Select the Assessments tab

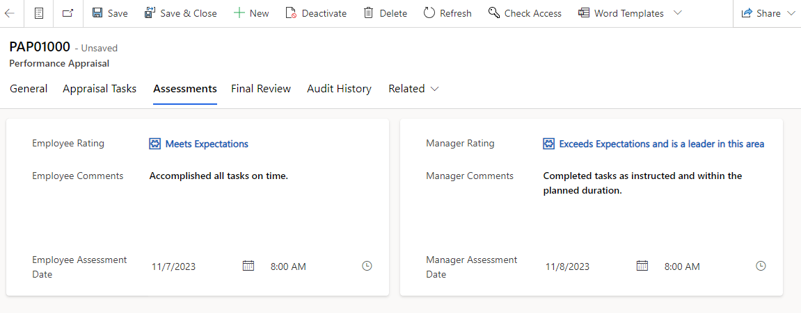click(185, 89)
